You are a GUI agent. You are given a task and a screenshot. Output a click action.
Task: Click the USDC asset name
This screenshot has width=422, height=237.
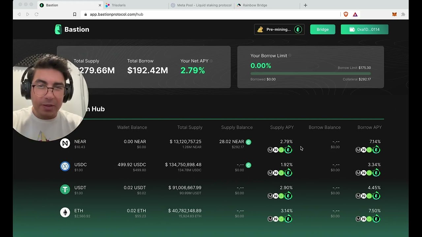[80, 165]
